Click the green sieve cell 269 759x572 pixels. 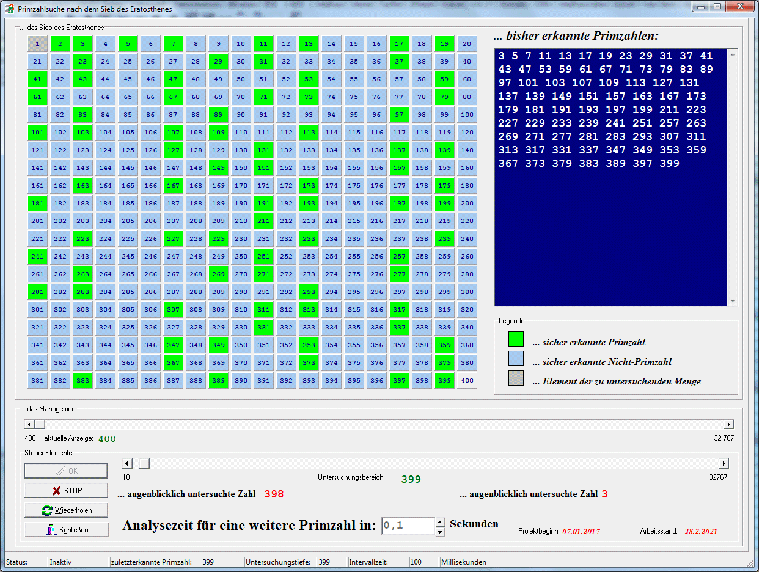(219, 274)
